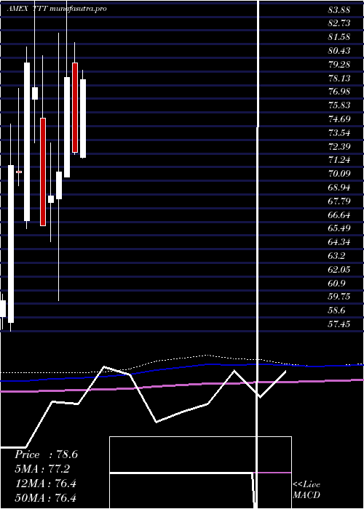Image resolution: width=364 pixels, height=509 pixels.
Task: Click the 81.58 price axis label
Action: [x=339, y=37]
